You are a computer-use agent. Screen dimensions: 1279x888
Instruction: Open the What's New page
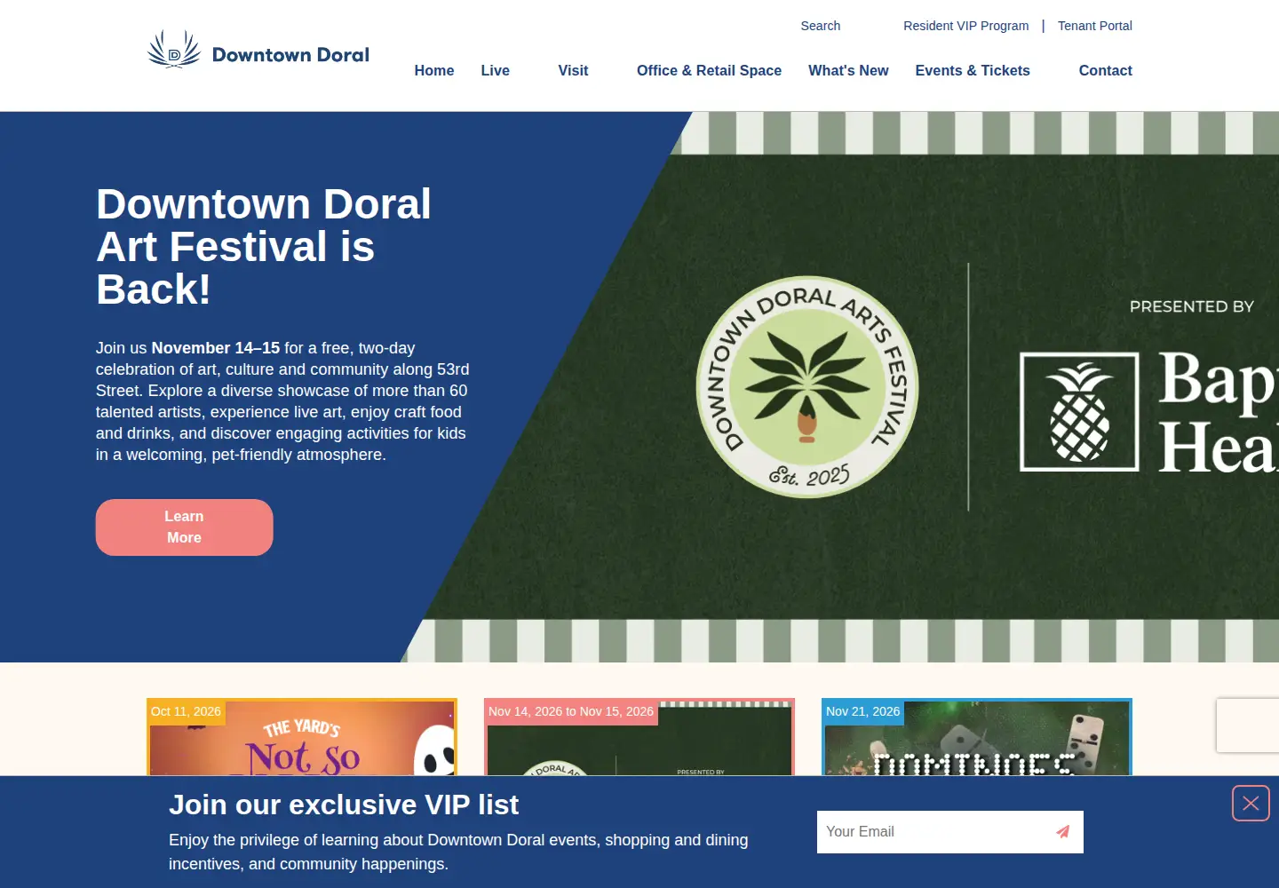point(848,71)
